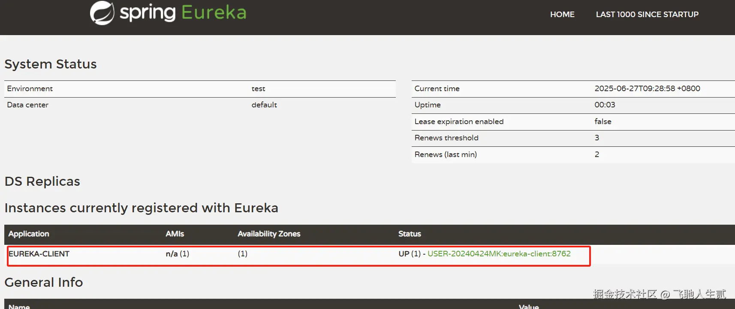This screenshot has width=735, height=309.
Task: Select the timestamp 2025-06-27T09:28:58 +0800
Action: click(x=647, y=89)
